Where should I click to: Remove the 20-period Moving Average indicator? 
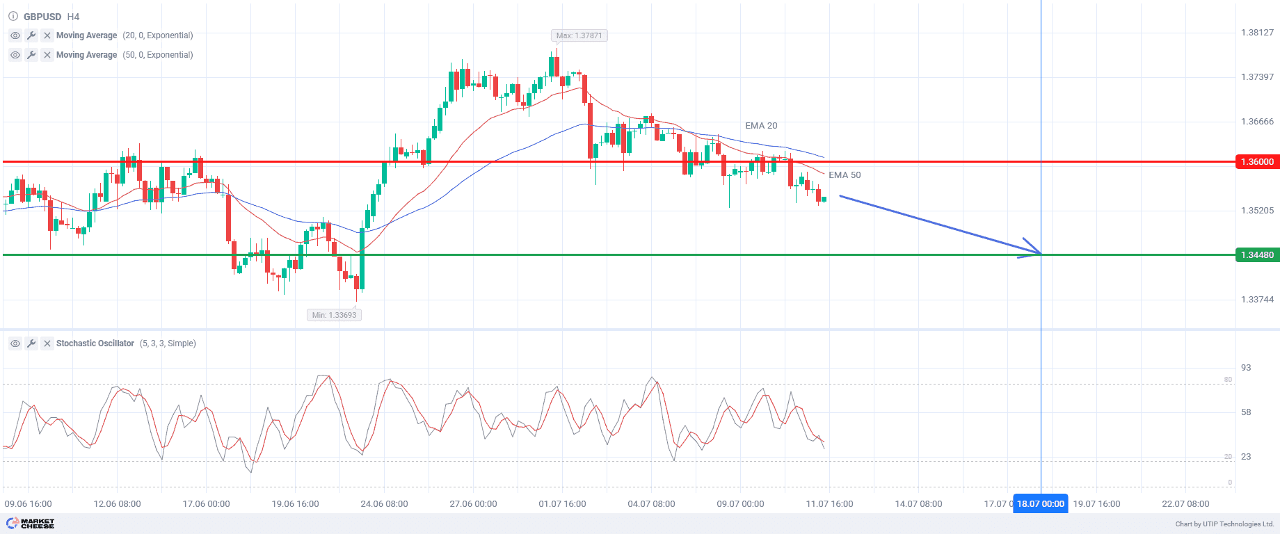[x=47, y=35]
